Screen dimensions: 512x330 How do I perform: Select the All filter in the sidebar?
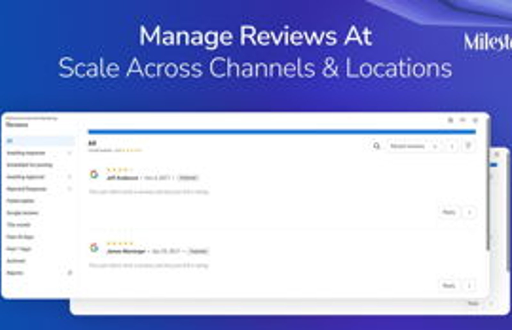(40, 141)
